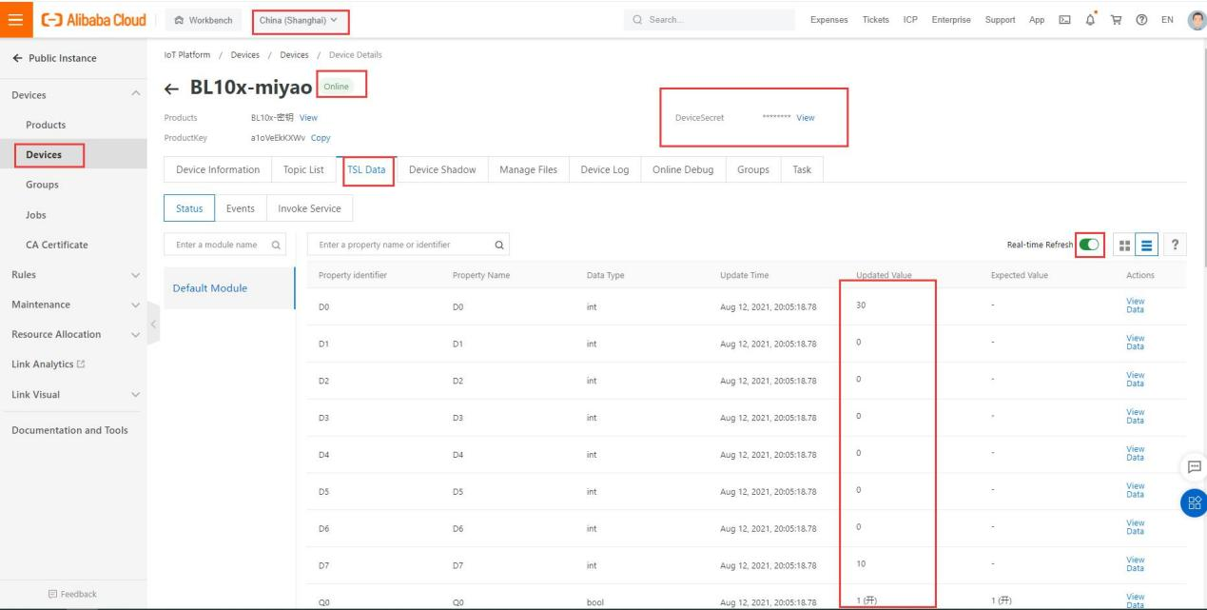The image size is (1207, 610).
Task: Click the Alibaba Cloud logo
Action: click(91, 20)
